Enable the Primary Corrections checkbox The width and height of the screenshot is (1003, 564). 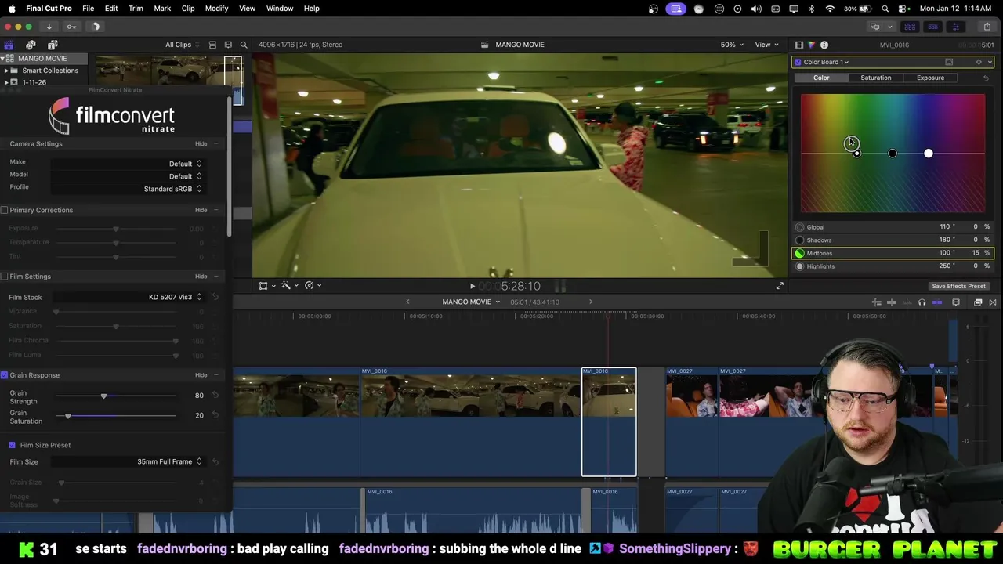pos(5,210)
